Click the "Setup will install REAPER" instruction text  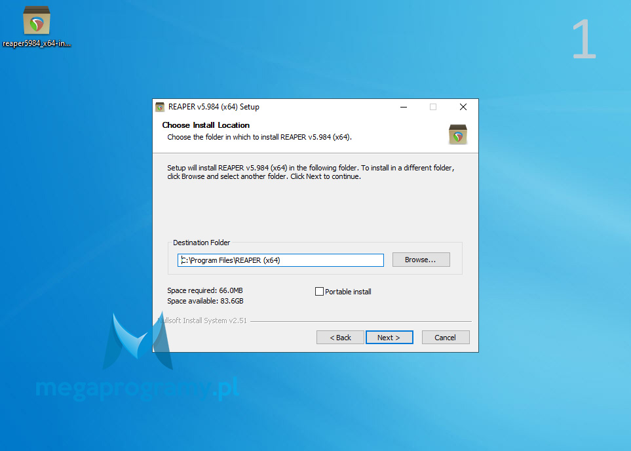pos(311,172)
